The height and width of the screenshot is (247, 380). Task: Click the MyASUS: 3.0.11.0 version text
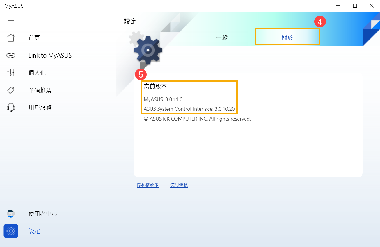[163, 99]
